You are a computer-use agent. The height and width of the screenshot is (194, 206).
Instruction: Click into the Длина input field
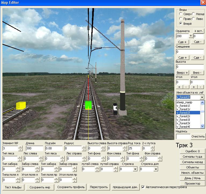(34, 148)
